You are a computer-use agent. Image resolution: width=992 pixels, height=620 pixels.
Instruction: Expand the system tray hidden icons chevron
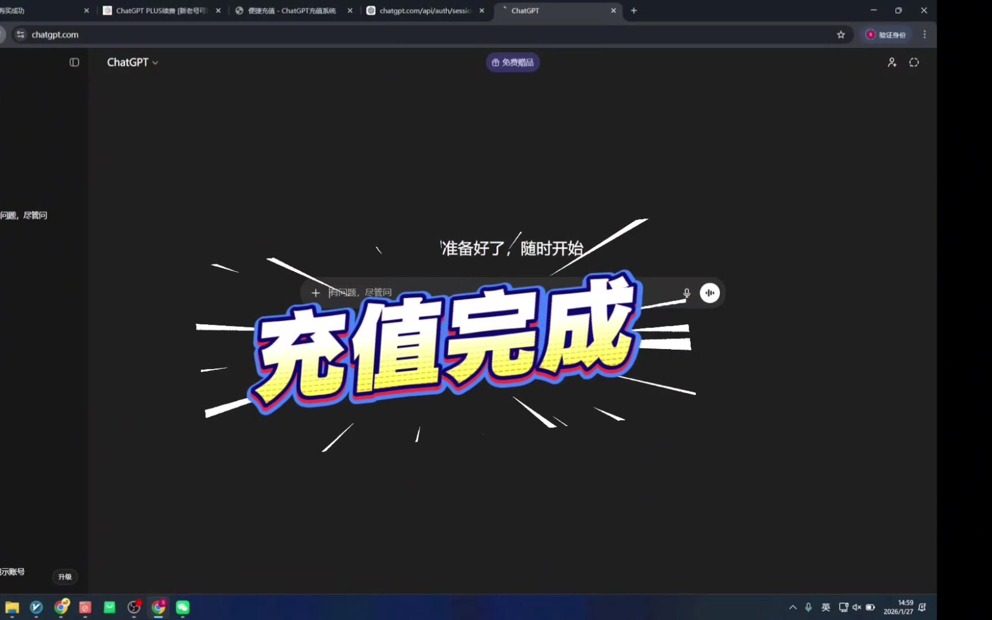click(793, 607)
